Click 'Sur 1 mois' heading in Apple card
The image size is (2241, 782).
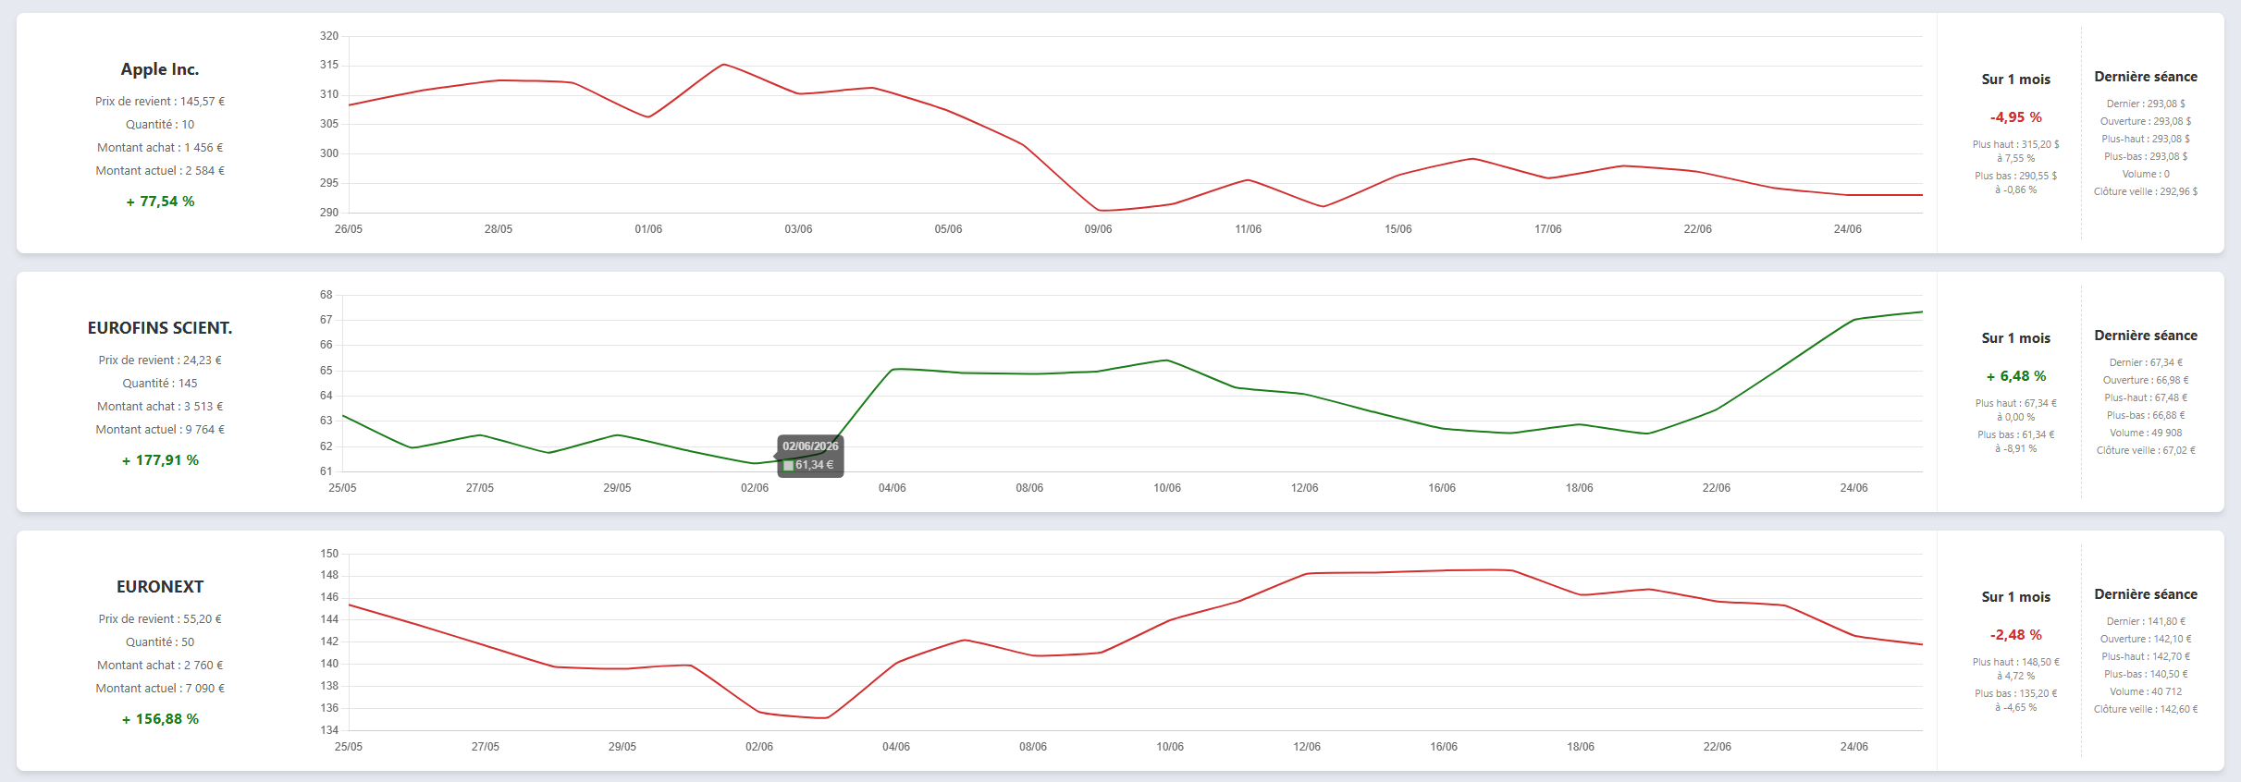tap(2016, 79)
